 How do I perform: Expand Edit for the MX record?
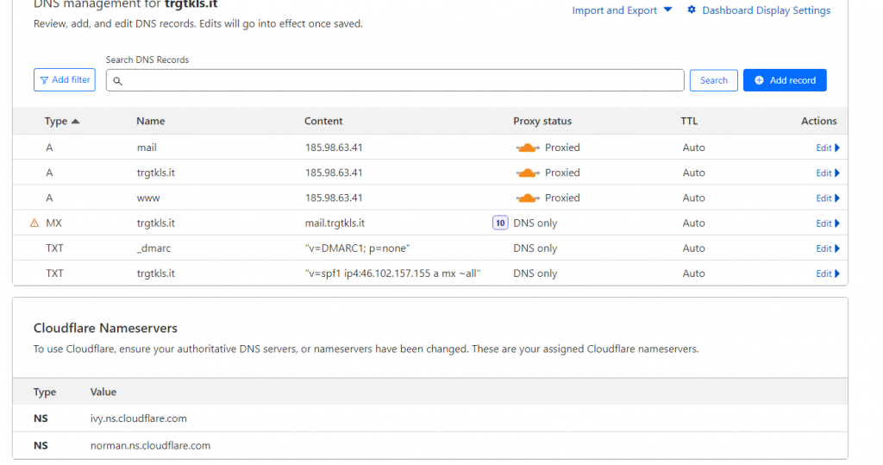point(827,223)
